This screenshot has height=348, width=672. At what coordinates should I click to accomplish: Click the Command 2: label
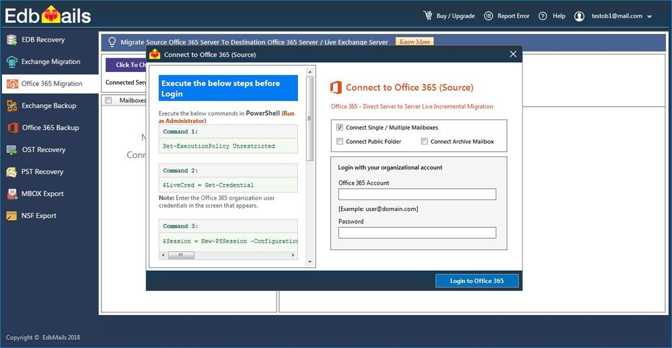180,171
